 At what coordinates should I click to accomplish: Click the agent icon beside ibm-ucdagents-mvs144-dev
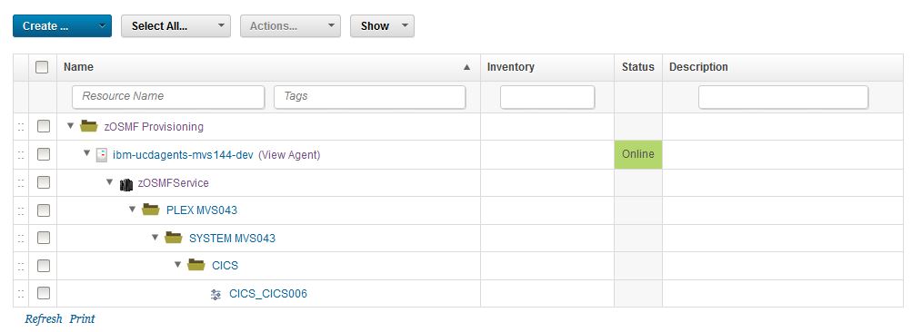101,154
